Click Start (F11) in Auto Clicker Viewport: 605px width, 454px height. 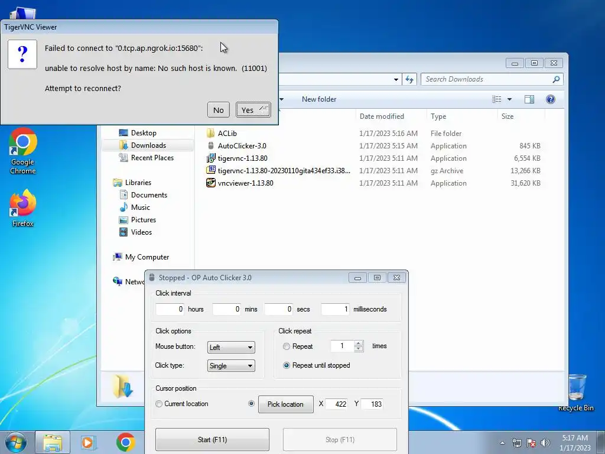click(x=212, y=439)
